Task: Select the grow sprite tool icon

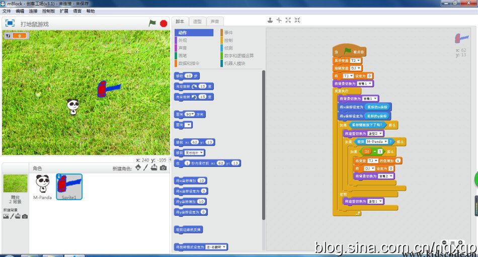Action: pos(288,20)
